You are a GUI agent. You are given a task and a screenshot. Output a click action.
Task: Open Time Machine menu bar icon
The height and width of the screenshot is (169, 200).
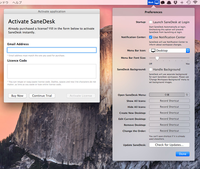pyautogui.click(x=189, y=2)
